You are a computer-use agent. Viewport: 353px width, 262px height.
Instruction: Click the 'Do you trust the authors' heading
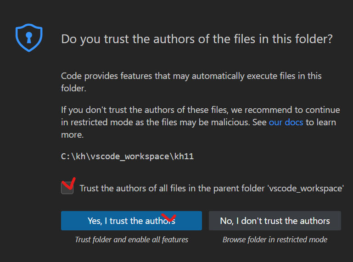pyautogui.click(x=197, y=39)
